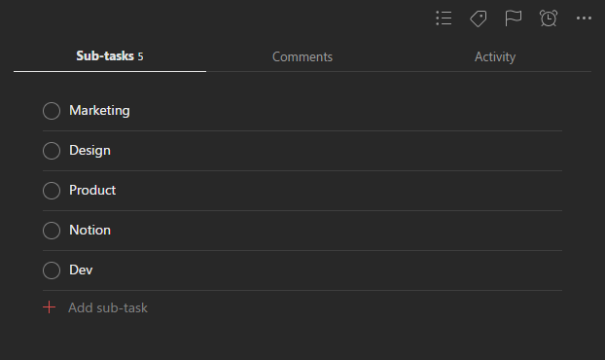Screen dimensions: 605x360
Task: Open the Dev sub-task title
Action: point(81,270)
